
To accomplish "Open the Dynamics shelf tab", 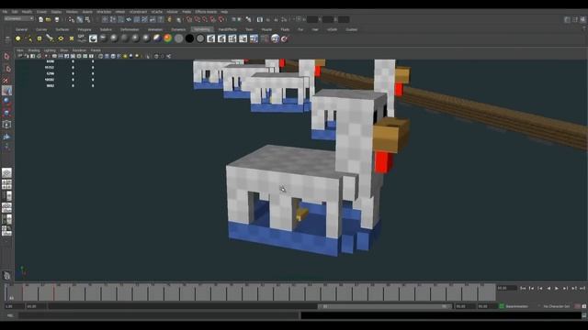I will tap(178, 29).
